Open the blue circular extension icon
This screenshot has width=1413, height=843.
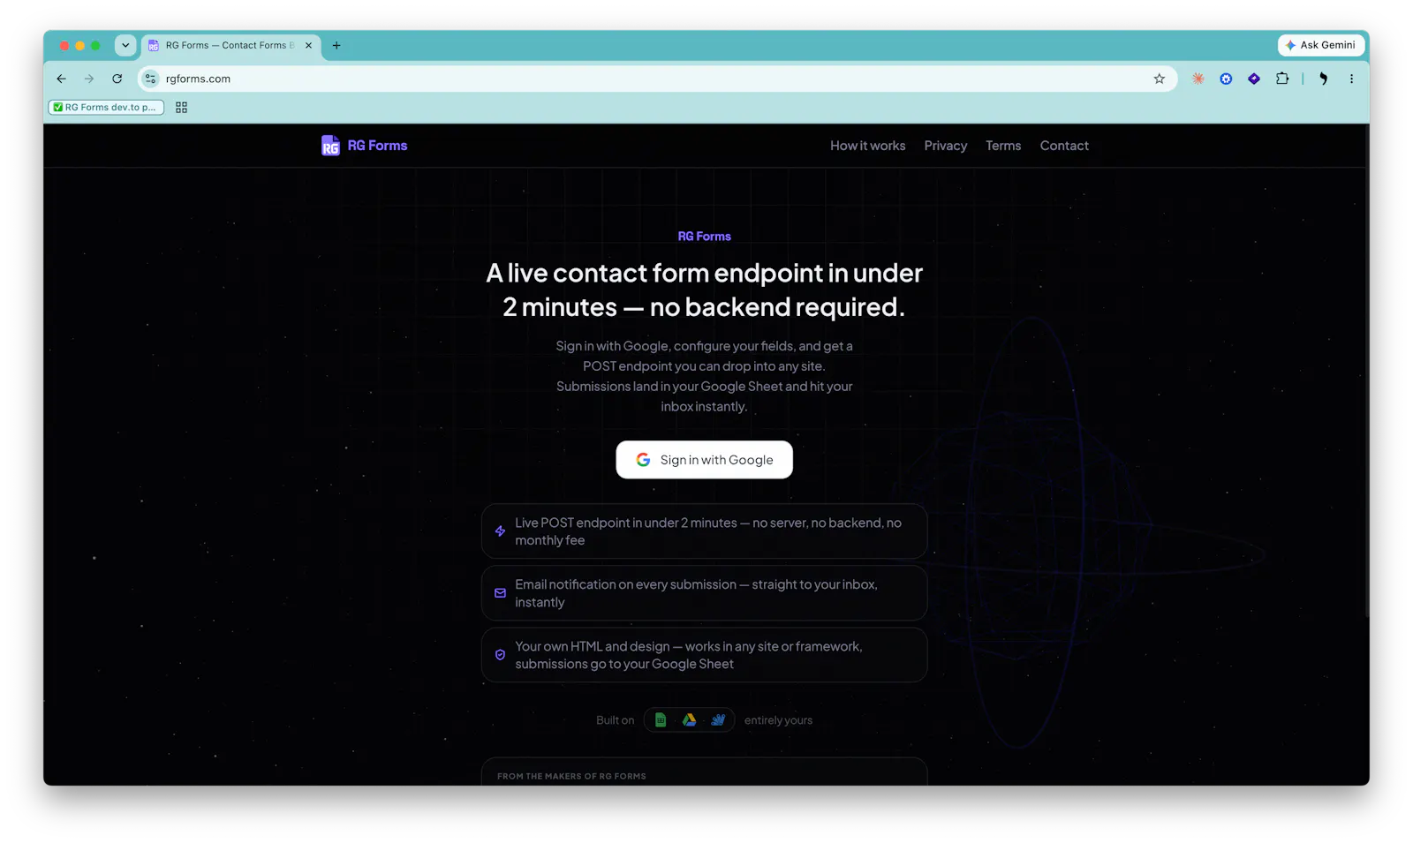pyautogui.click(x=1226, y=79)
